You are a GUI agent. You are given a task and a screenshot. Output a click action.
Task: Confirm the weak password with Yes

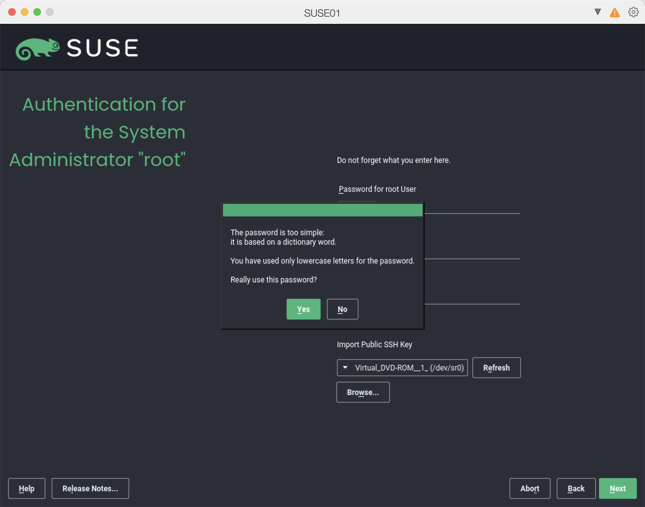coord(303,309)
